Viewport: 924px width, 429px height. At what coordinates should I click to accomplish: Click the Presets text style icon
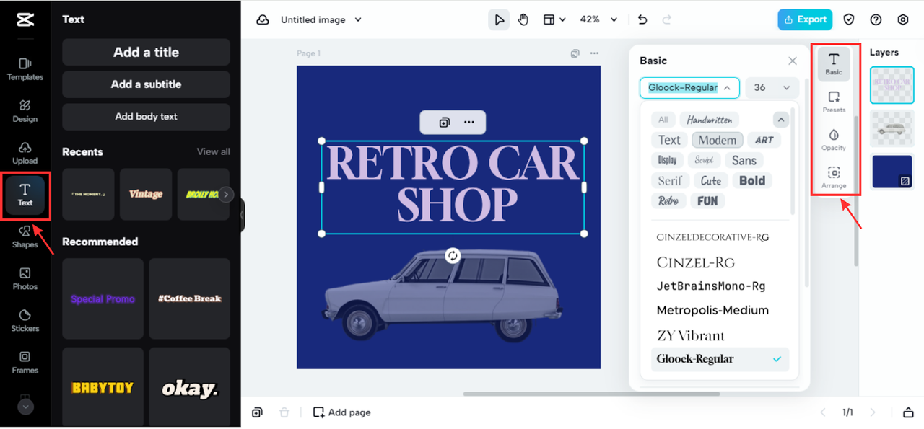pos(834,101)
